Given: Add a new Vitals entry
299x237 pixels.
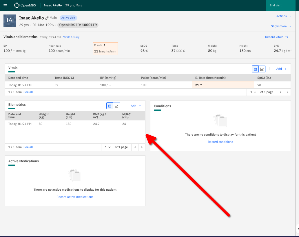Looking at the screenshot, I should tap(281, 69).
